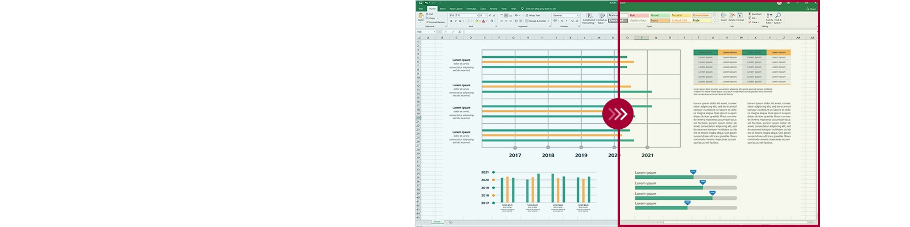Open the font name dropdown
The width and height of the screenshot is (910, 227).
pyautogui.click(x=476, y=15)
